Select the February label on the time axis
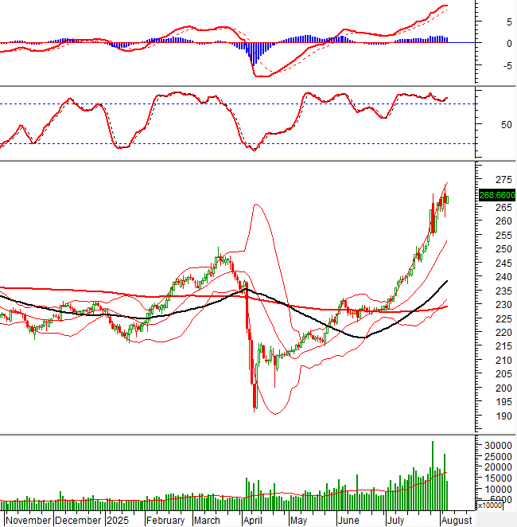Image resolution: width=517 pixels, height=527 pixels. pyautogui.click(x=165, y=521)
